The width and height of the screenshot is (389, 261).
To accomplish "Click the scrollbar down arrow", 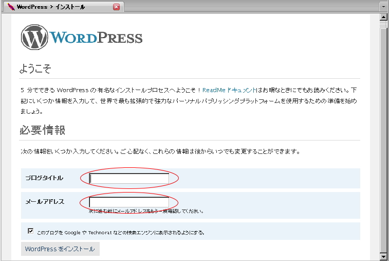I will pyautogui.click(x=383, y=256).
